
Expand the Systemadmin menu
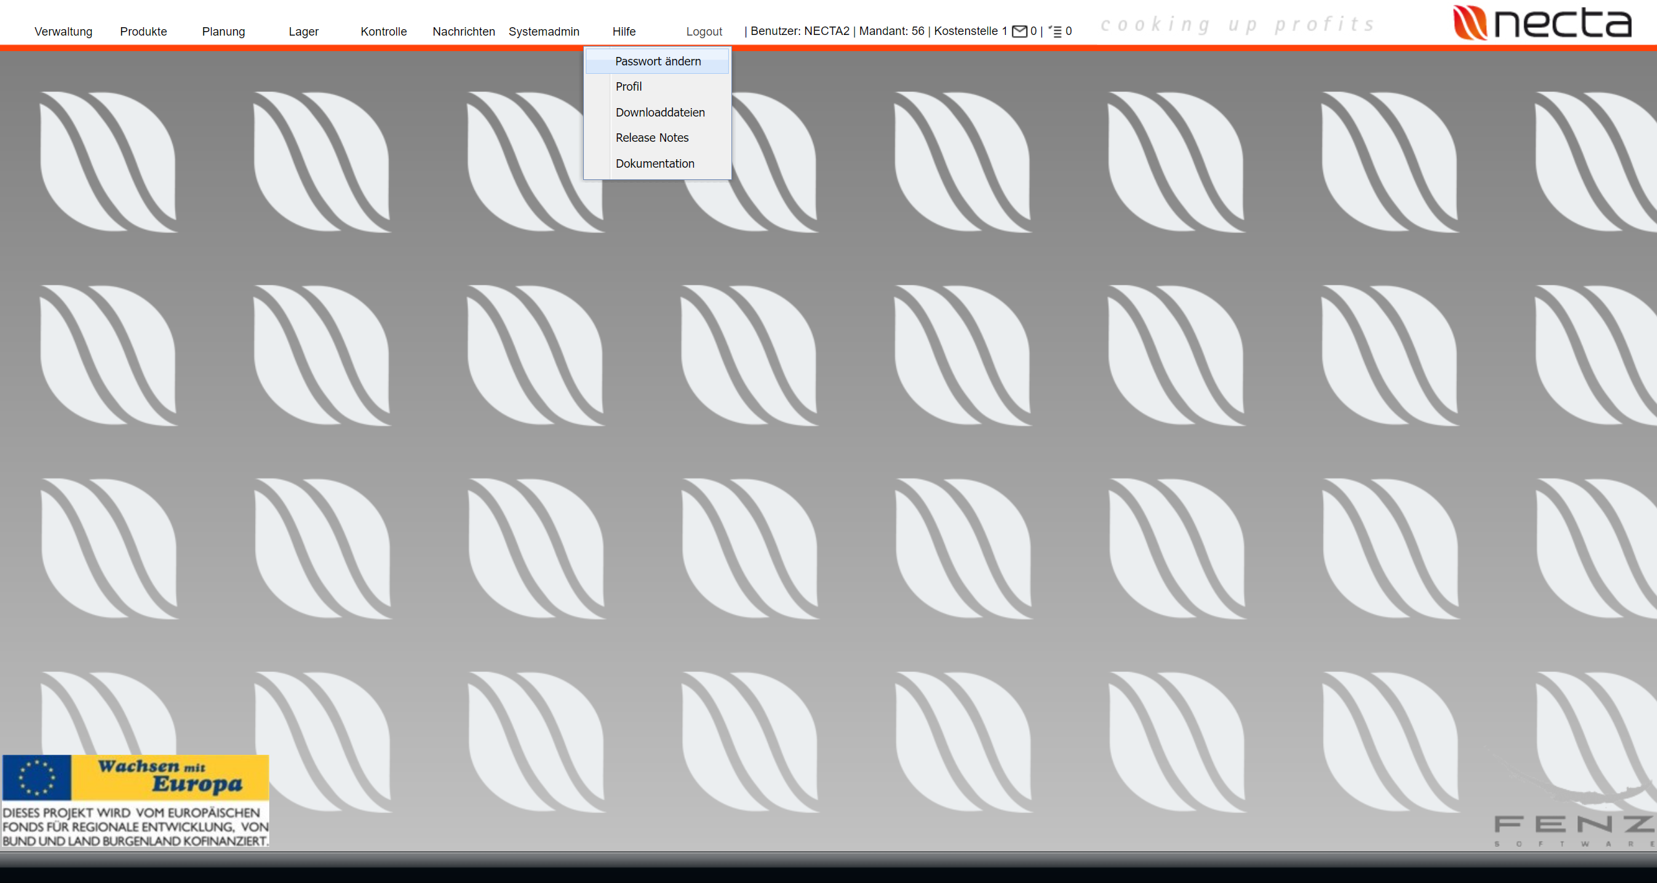pos(544,32)
